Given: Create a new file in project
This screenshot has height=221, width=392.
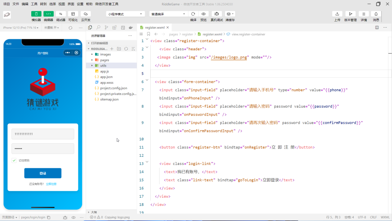Looking at the screenshot, I should 112,49.
